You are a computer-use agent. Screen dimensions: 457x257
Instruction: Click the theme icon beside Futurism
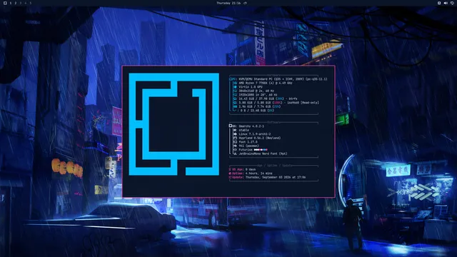235,150
